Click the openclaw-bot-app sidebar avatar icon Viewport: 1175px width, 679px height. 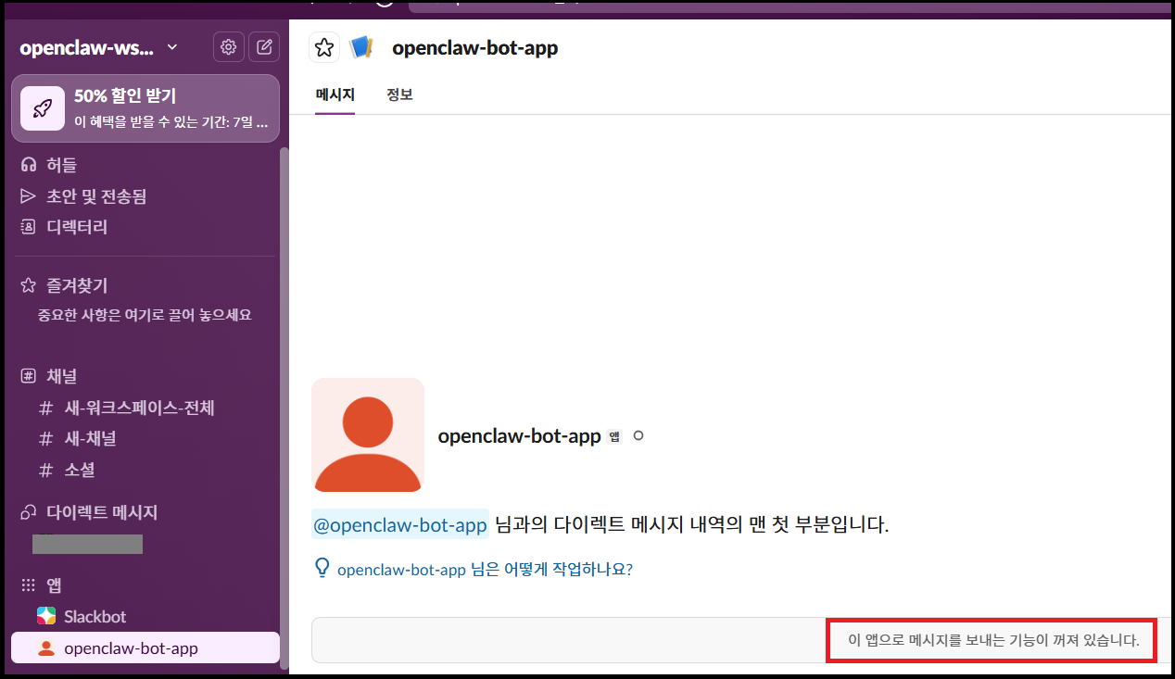point(46,648)
